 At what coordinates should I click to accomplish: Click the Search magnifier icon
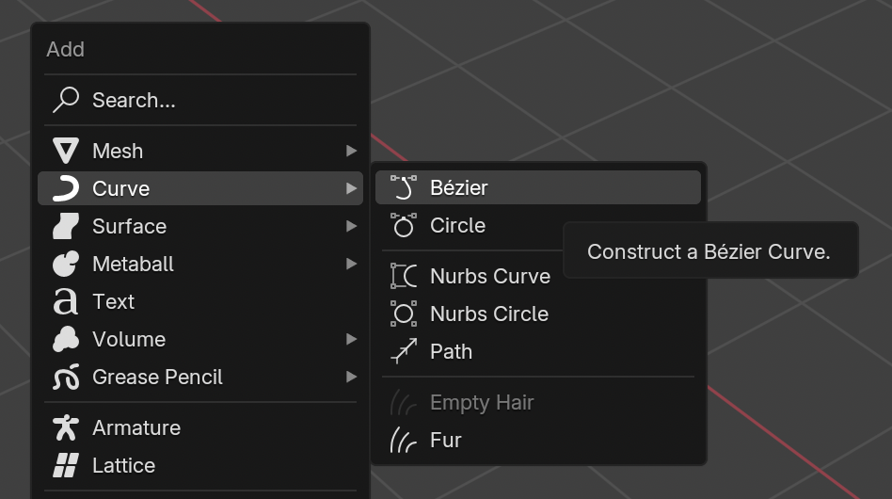[x=66, y=100]
